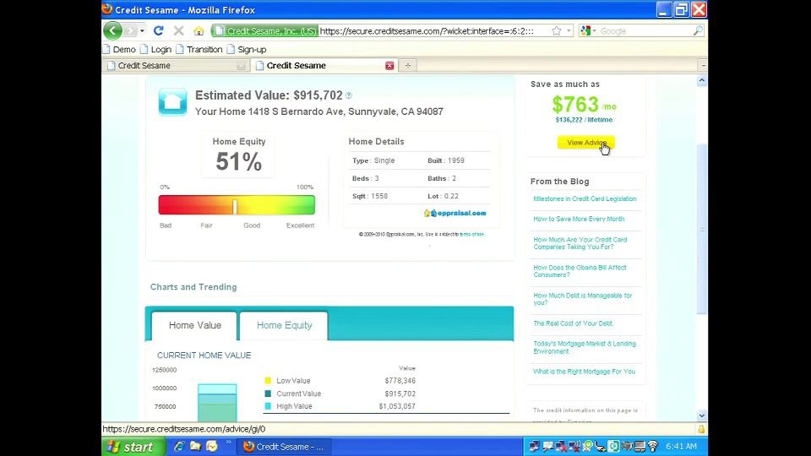The image size is (811, 456).
Task: Switch to the Home Value chart tab
Action: pyautogui.click(x=194, y=326)
